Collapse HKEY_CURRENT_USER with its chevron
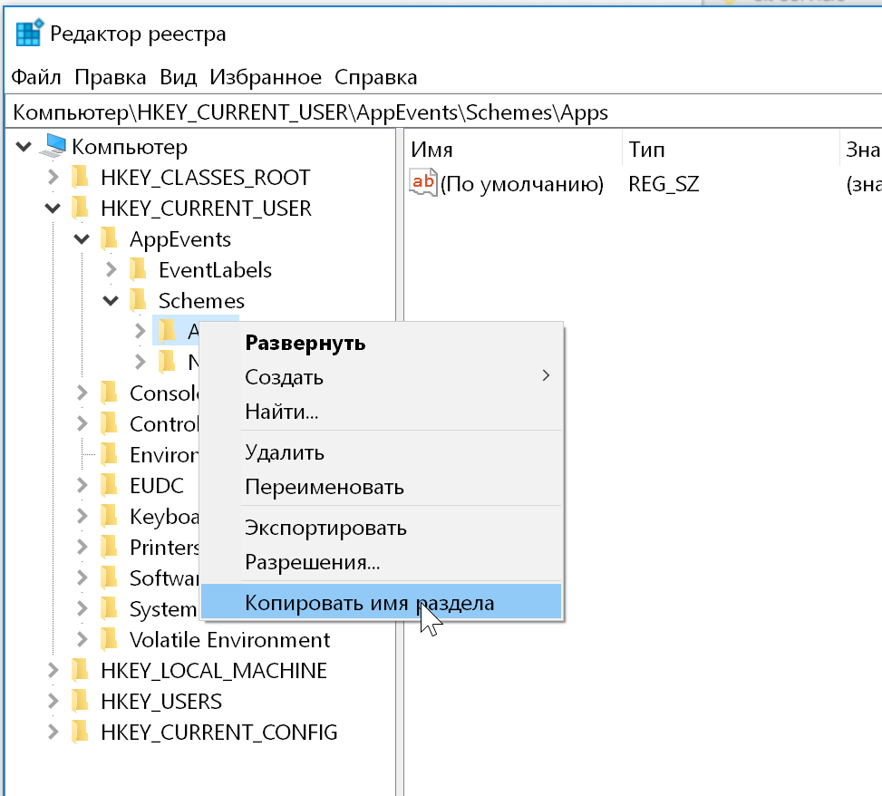 (x=53, y=209)
